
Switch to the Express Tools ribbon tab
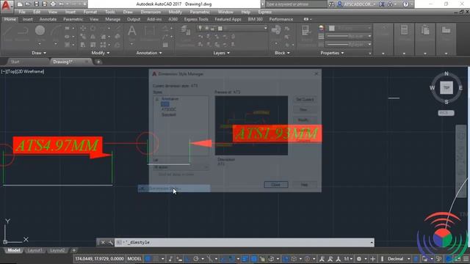pos(196,19)
